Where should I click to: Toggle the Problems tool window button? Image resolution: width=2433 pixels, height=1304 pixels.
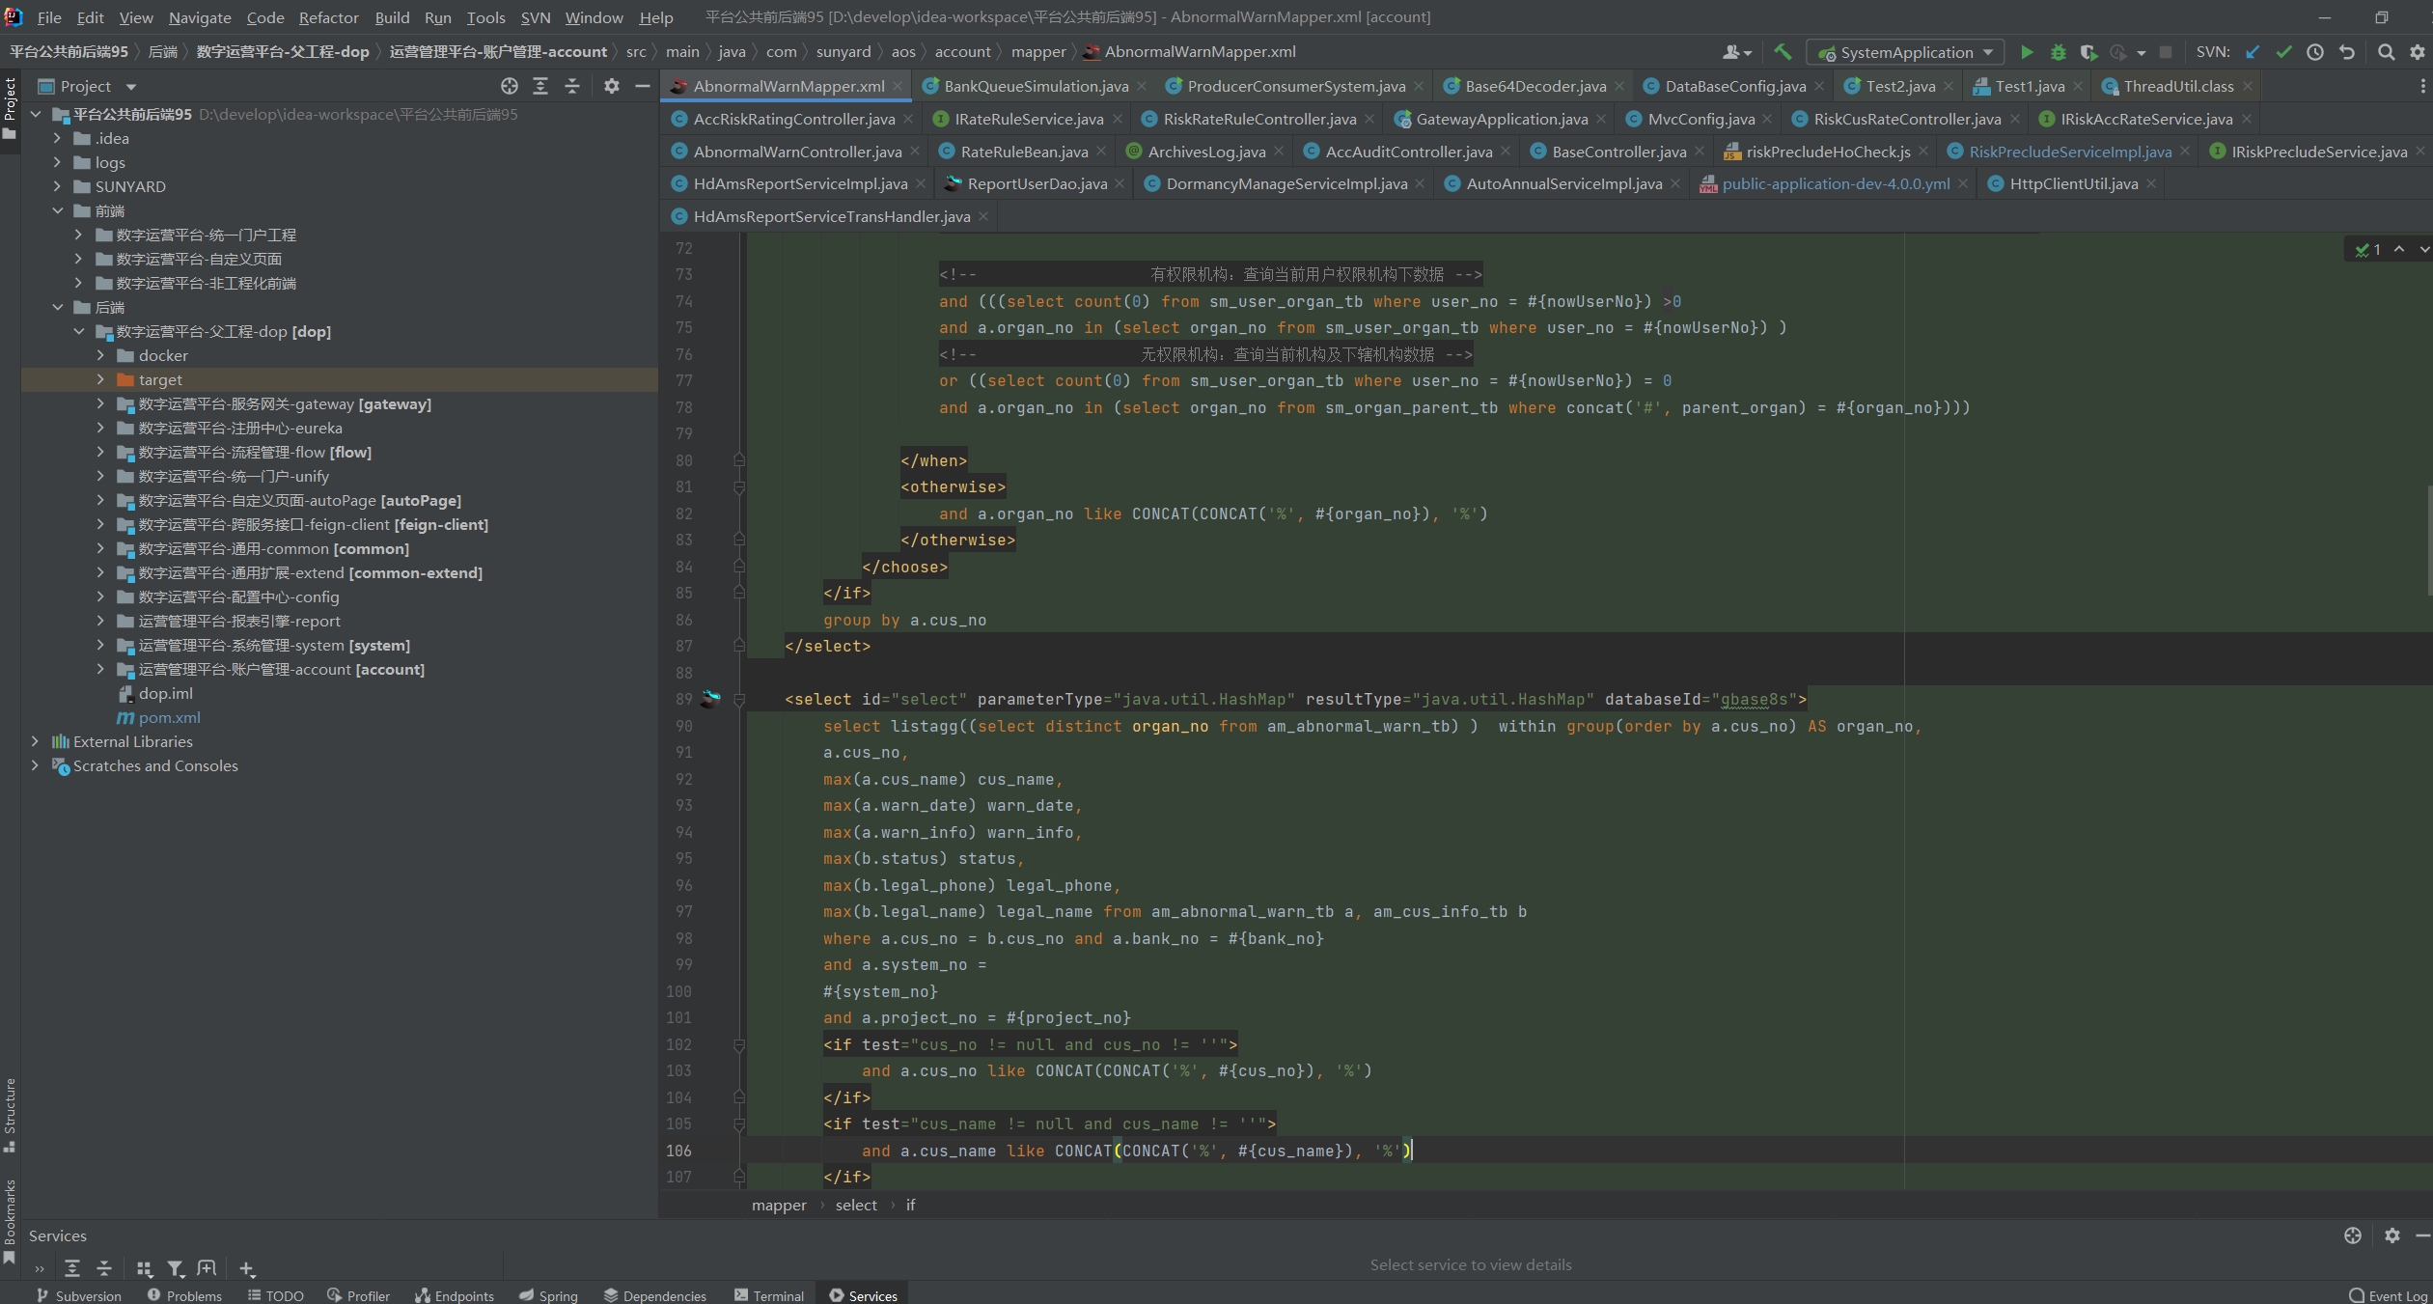[184, 1294]
